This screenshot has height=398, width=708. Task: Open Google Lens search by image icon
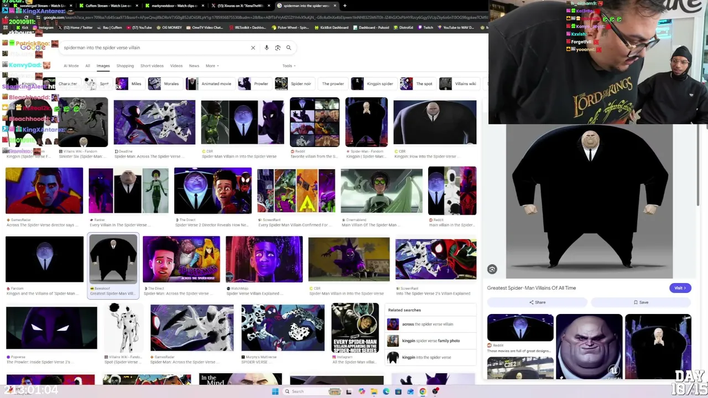[278, 48]
